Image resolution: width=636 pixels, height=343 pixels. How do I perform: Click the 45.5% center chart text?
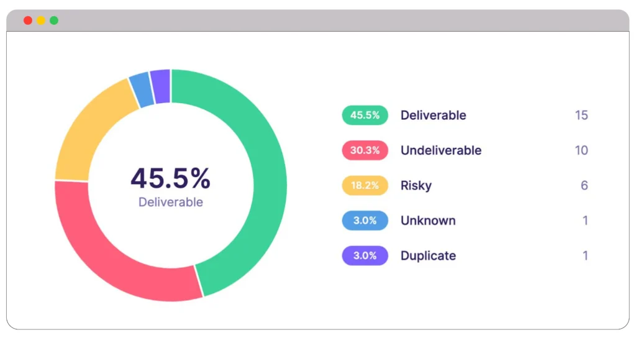[170, 179]
